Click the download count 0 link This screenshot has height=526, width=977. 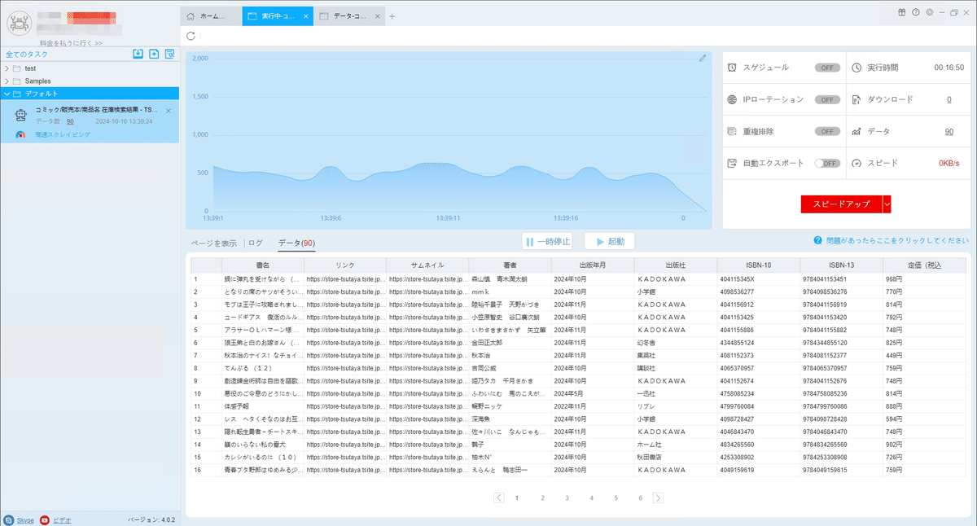pyautogui.click(x=949, y=99)
